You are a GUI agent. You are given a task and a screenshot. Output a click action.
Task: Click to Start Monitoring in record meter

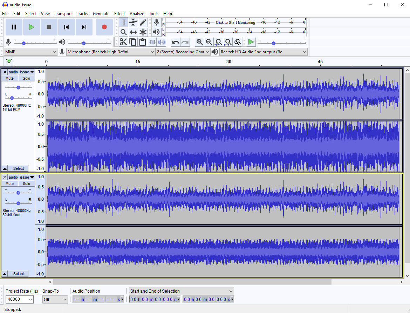pos(235,22)
